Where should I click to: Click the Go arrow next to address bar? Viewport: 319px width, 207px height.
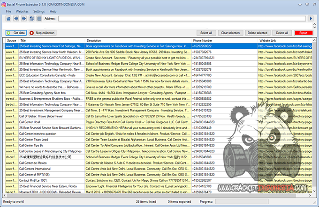pyautogui.click(x=311, y=19)
